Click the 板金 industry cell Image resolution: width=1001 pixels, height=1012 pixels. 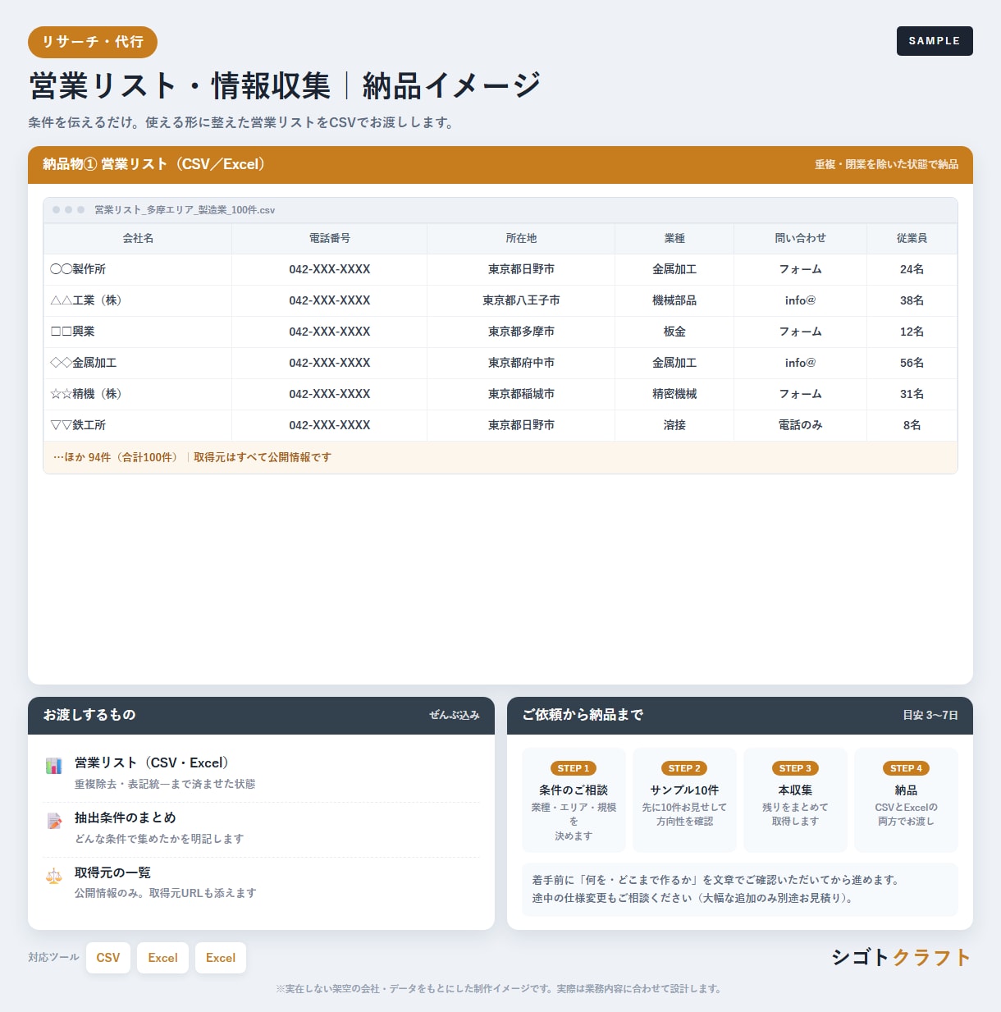click(674, 332)
